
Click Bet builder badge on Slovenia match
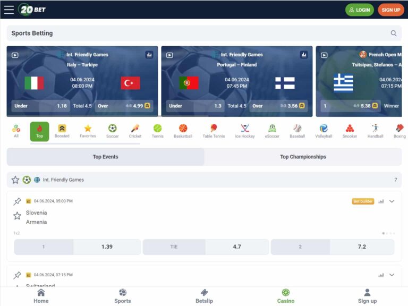(x=363, y=201)
